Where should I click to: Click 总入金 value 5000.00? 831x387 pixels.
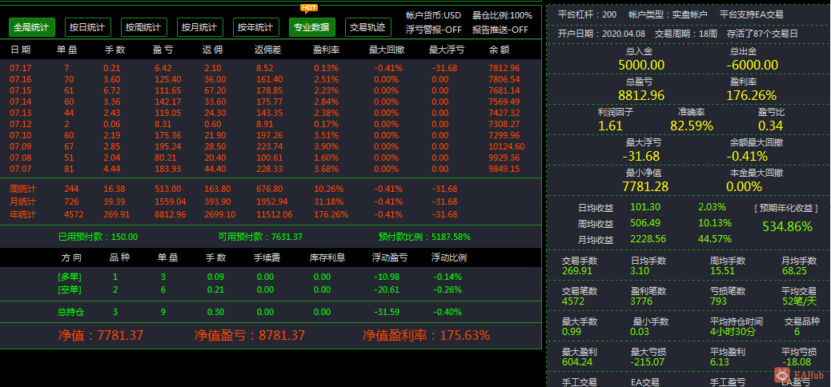click(x=641, y=65)
